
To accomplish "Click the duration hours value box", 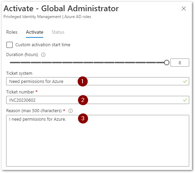I will (x=180, y=63).
